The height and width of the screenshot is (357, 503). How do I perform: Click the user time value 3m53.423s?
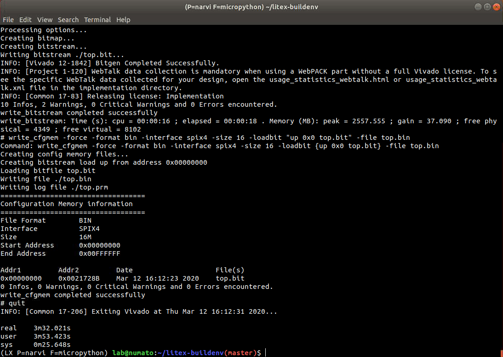[x=52, y=336]
